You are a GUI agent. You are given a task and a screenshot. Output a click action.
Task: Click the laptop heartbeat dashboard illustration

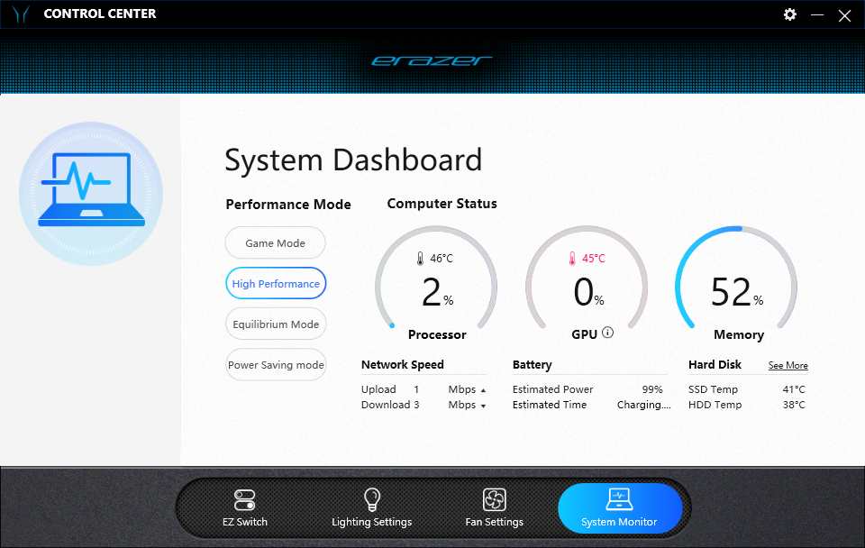tap(91, 194)
